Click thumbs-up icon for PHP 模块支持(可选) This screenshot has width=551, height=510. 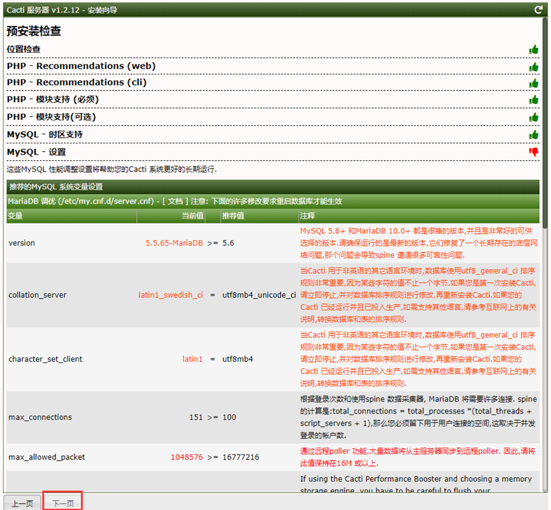533,117
